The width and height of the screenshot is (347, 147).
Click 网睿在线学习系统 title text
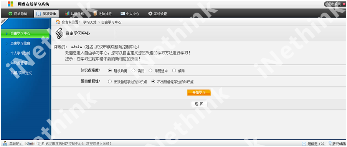34,4
